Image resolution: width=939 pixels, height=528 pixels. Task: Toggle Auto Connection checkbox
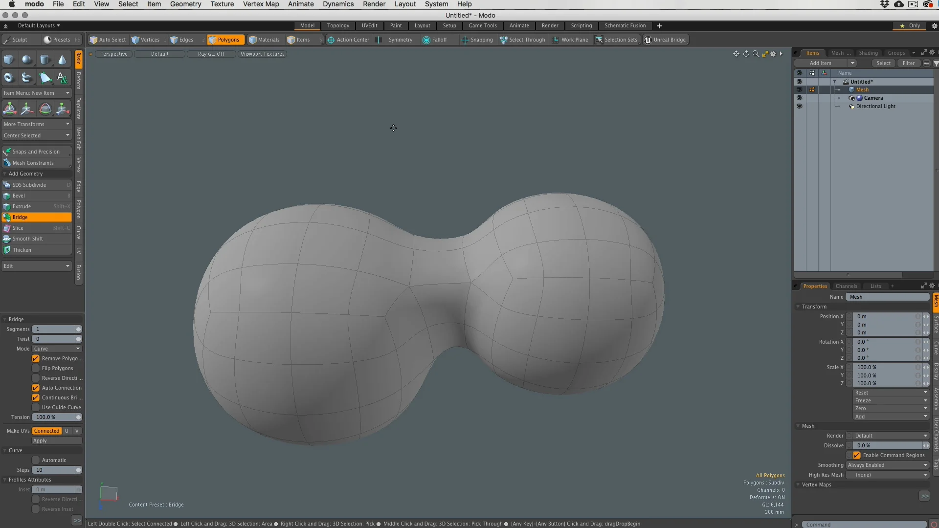36,388
